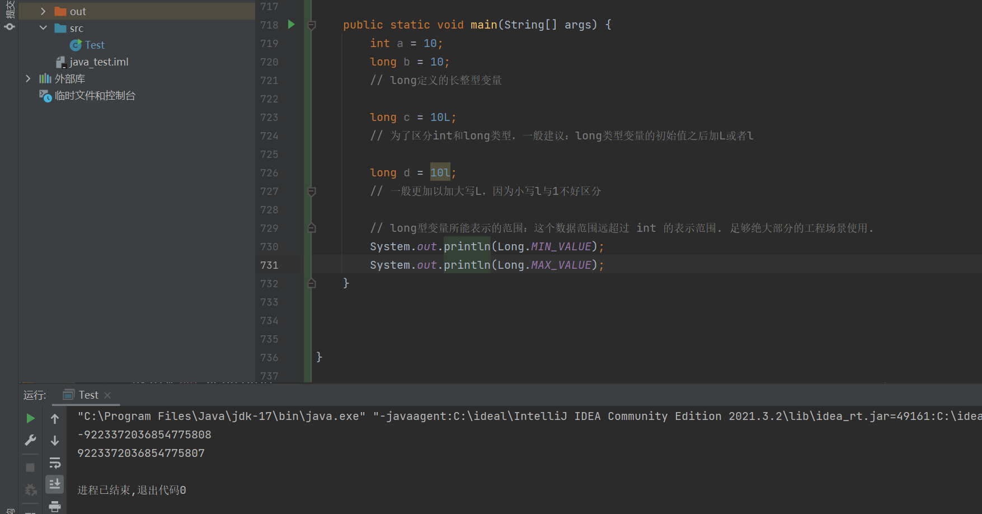Screen dimensions: 982x514
Task: Select the 外部库 label
Action: click(x=70, y=78)
